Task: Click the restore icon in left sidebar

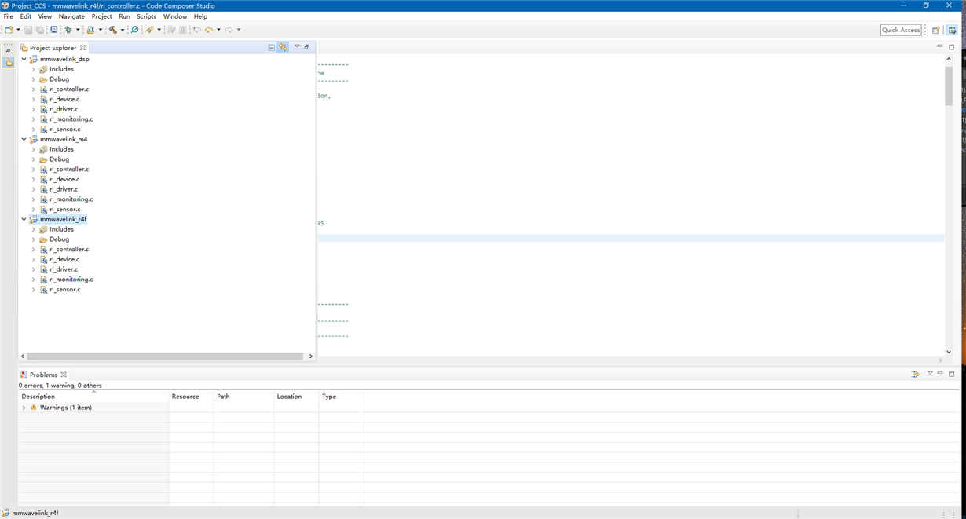Action: pyautogui.click(x=8, y=51)
